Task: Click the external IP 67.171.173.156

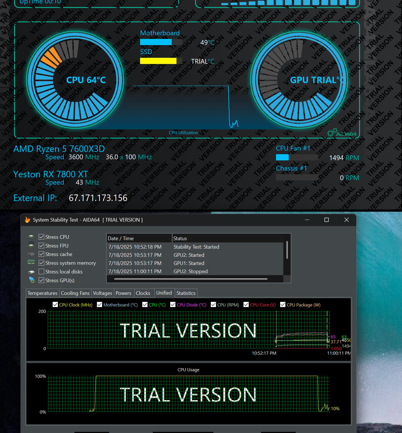Action: pyautogui.click(x=98, y=198)
